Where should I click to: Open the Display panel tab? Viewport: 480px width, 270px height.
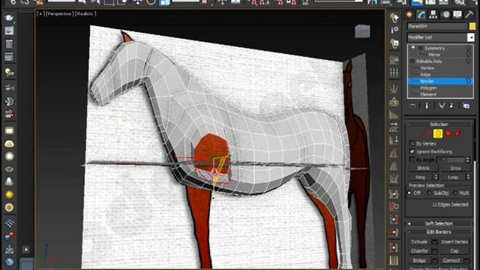[x=457, y=14]
